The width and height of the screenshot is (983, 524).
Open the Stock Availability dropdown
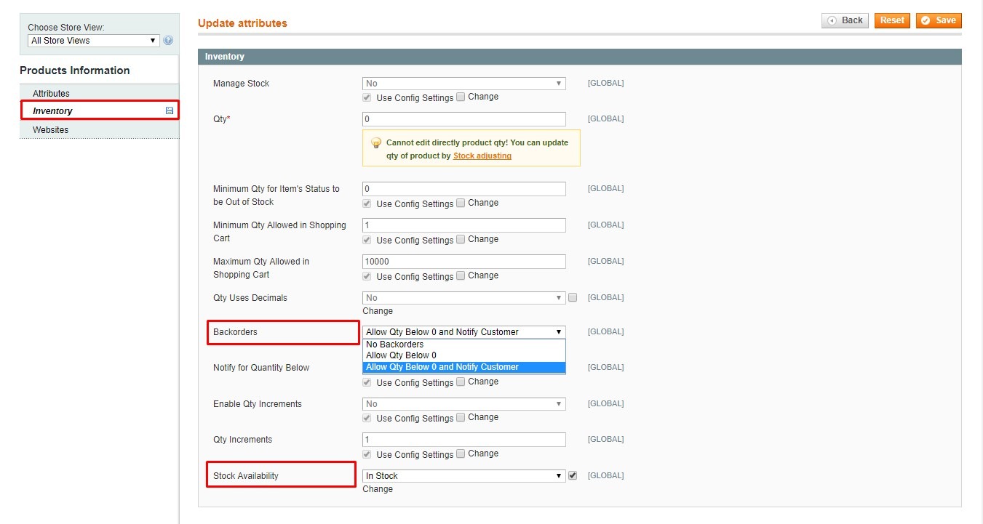(x=464, y=476)
